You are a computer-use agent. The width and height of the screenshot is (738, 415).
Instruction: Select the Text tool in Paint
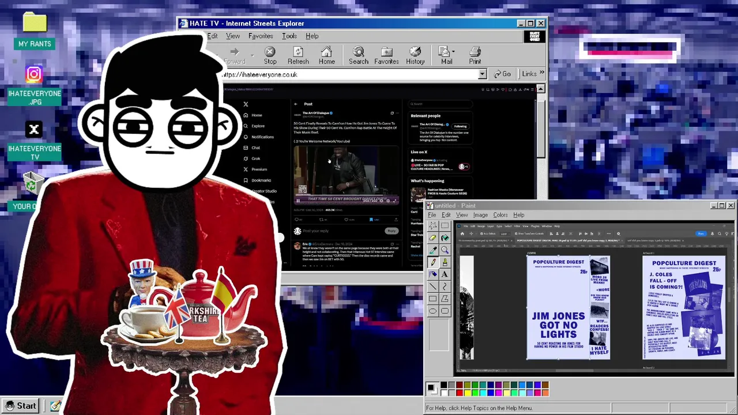(x=445, y=274)
